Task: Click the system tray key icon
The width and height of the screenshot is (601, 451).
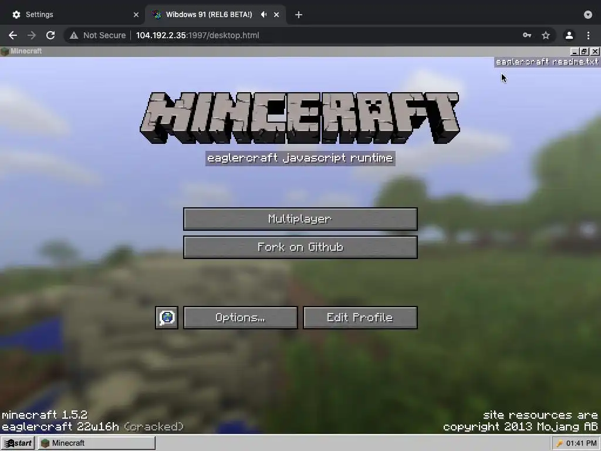Action: click(x=559, y=443)
